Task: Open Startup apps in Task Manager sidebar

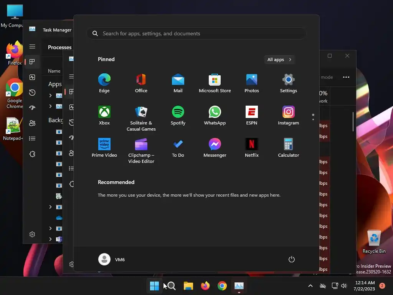Action: (32, 108)
